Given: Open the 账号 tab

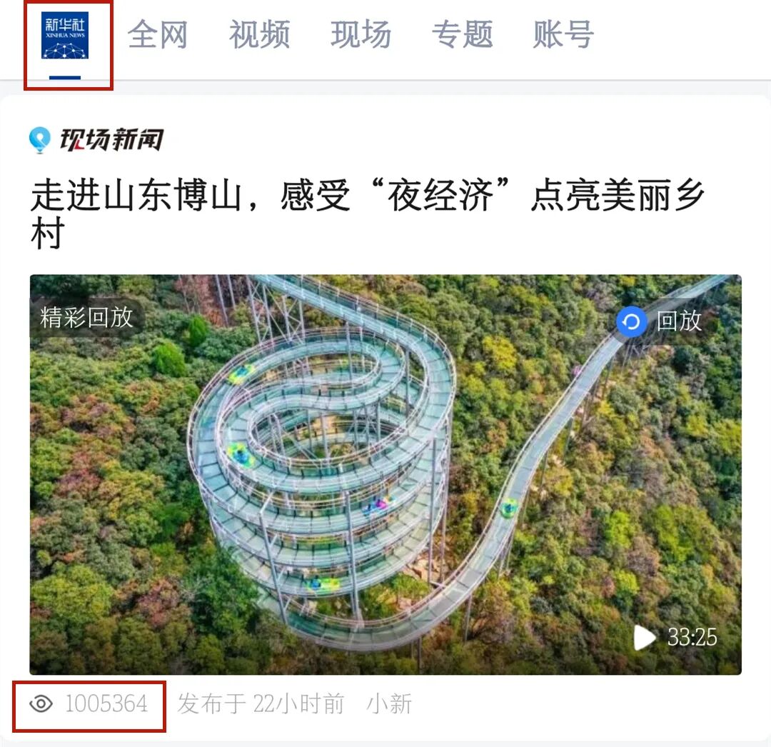Looking at the screenshot, I should [x=563, y=34].
